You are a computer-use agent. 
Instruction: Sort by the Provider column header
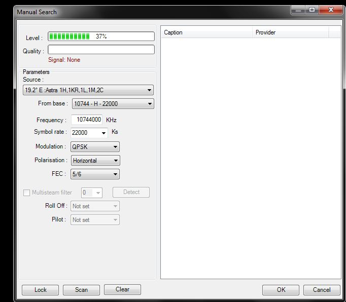[290, 32]
